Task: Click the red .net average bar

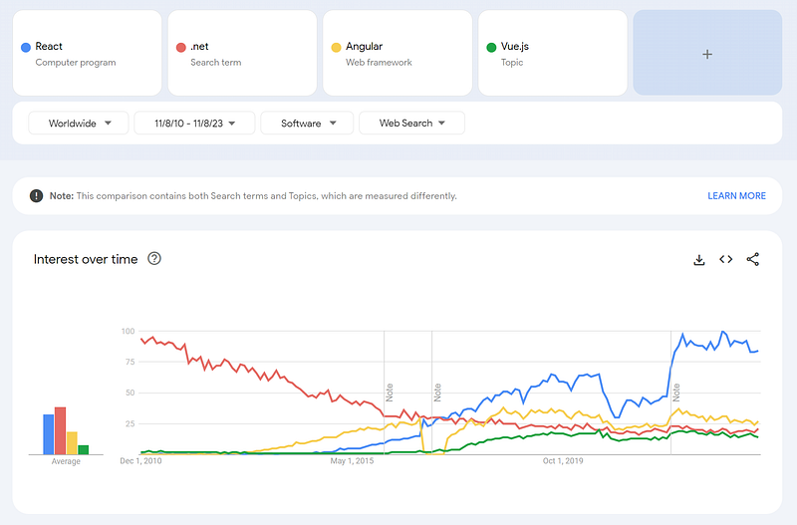Action: (60, 430)
